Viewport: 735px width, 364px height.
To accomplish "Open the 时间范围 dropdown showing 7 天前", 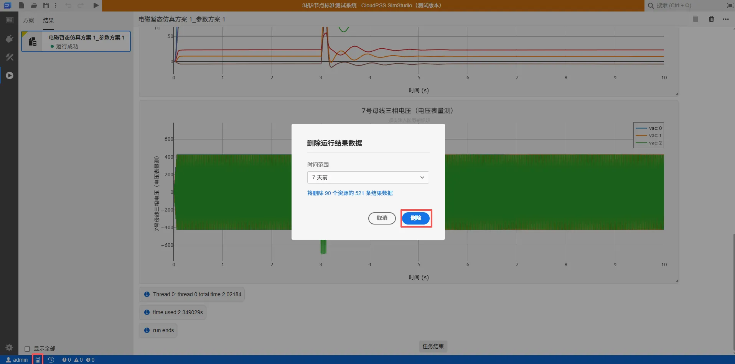I will tap(368, 177).
